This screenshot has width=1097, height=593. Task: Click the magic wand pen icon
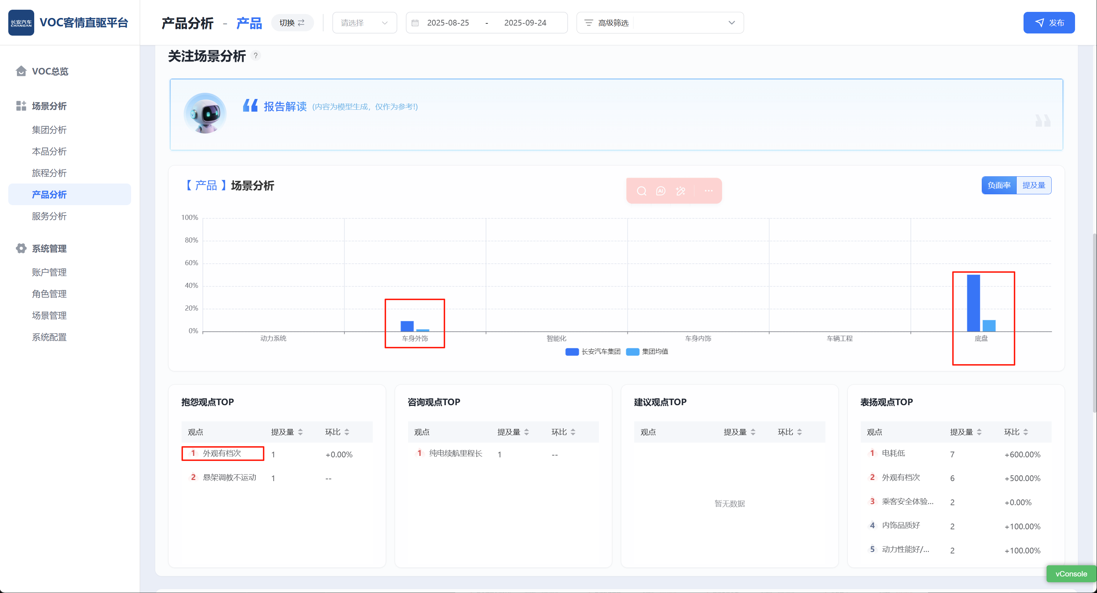(681, 191)
